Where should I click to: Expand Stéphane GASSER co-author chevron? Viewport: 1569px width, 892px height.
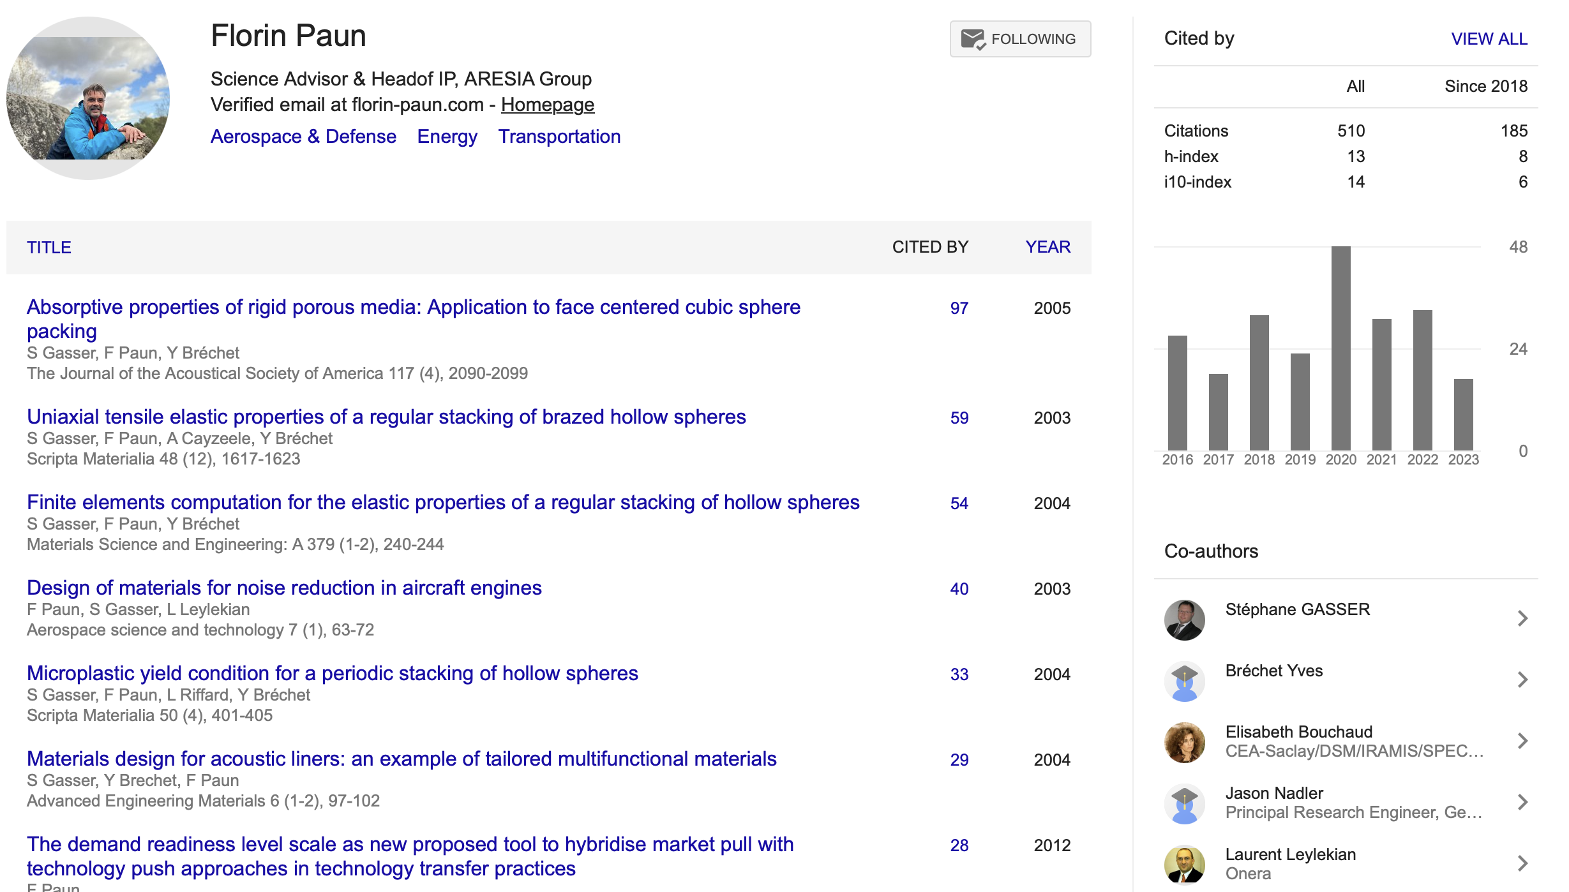pos(1522,618)
